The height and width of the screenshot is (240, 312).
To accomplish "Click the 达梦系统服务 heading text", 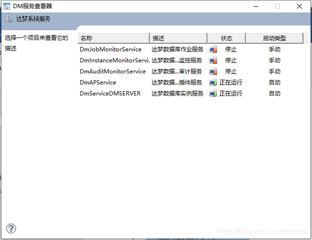I will 33,19.
